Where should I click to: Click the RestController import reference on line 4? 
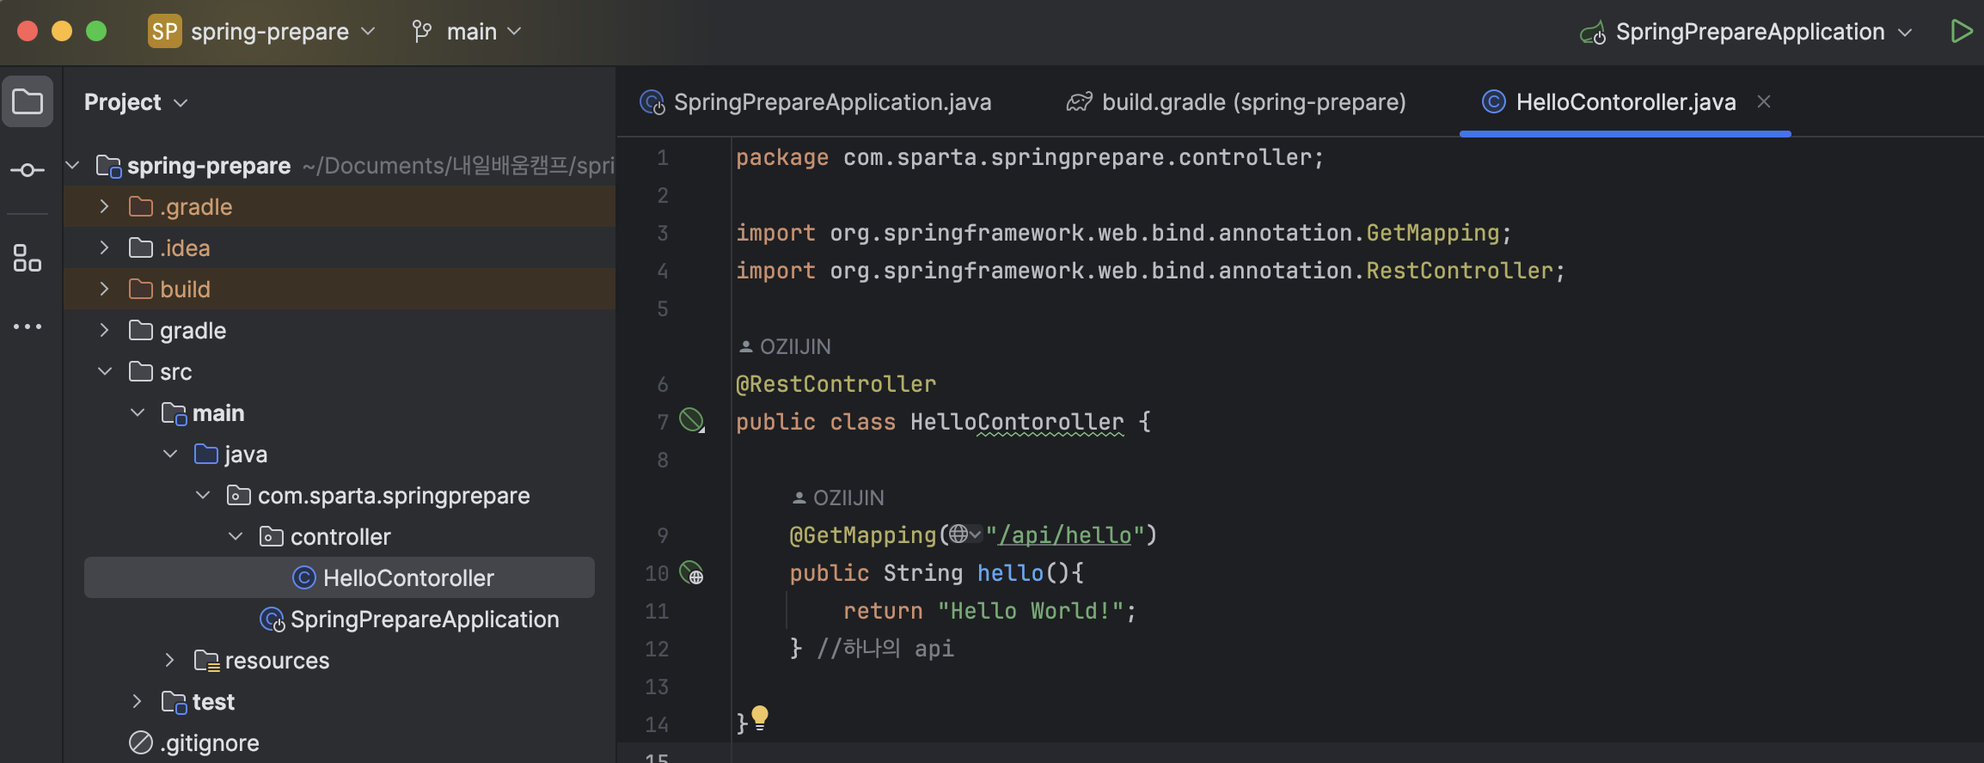coord(1460,271)
